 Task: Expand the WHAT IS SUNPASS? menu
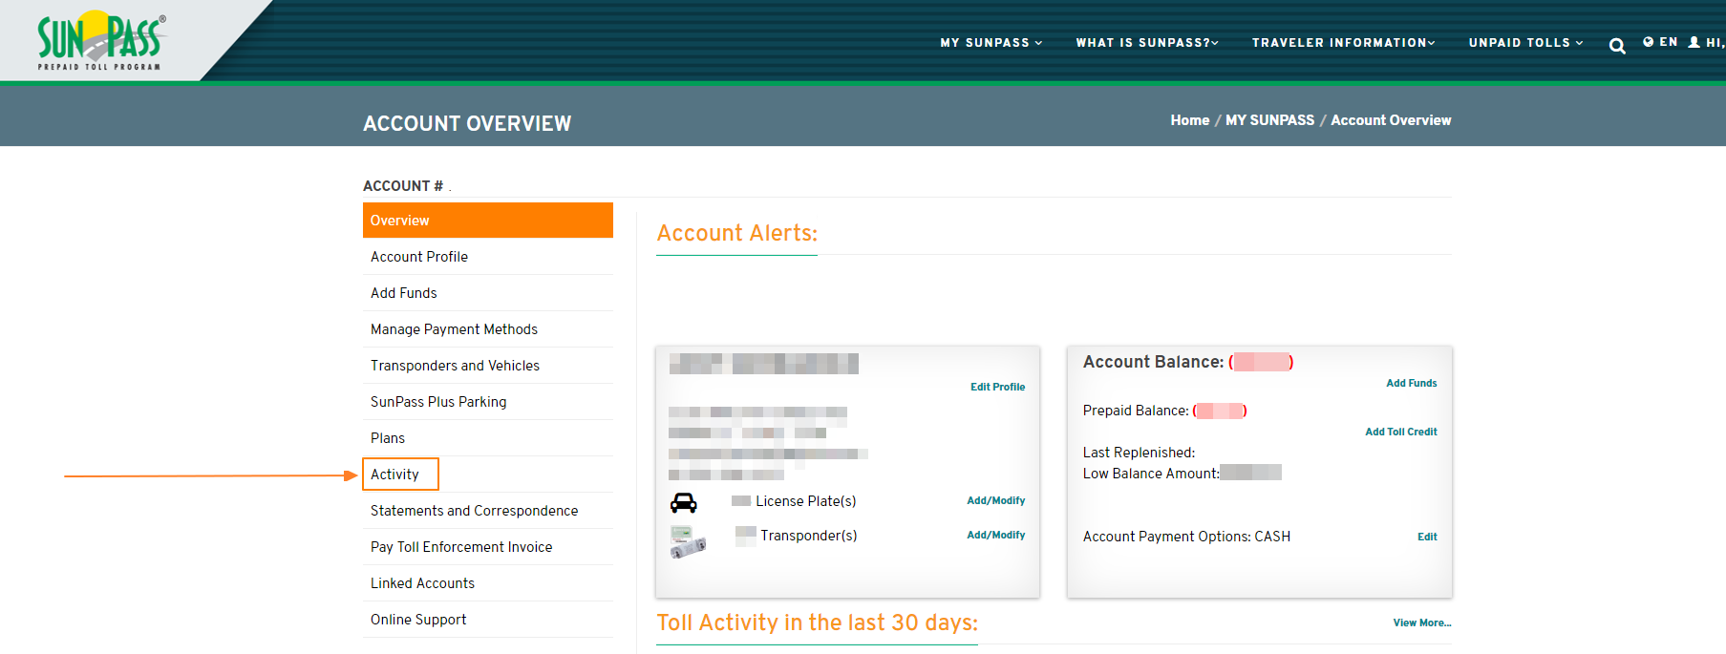point(1146,43)
